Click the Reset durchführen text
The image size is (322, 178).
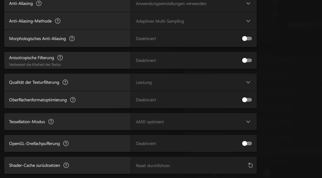pyautogui.click(x=153, y=166)
